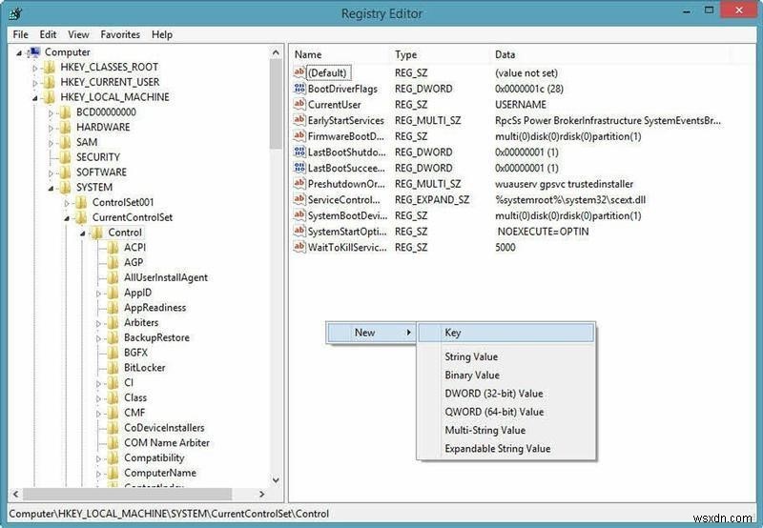
Task: Click the string icon beside SystemBootDevi... value
Action: [299, 215]
